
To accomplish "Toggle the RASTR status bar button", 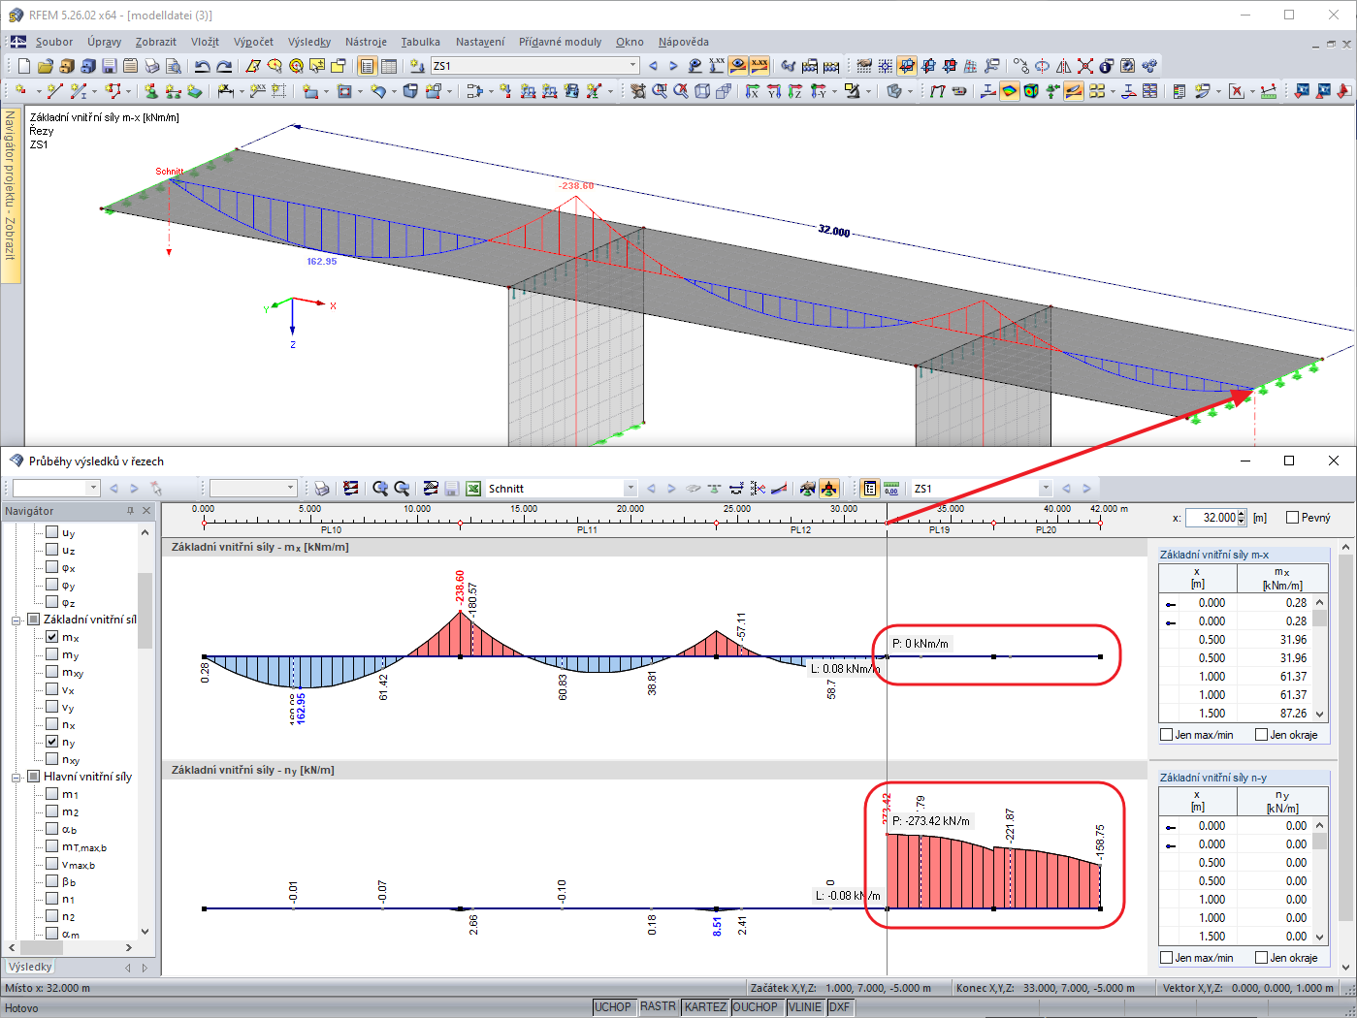I will tap(658, 1007).
